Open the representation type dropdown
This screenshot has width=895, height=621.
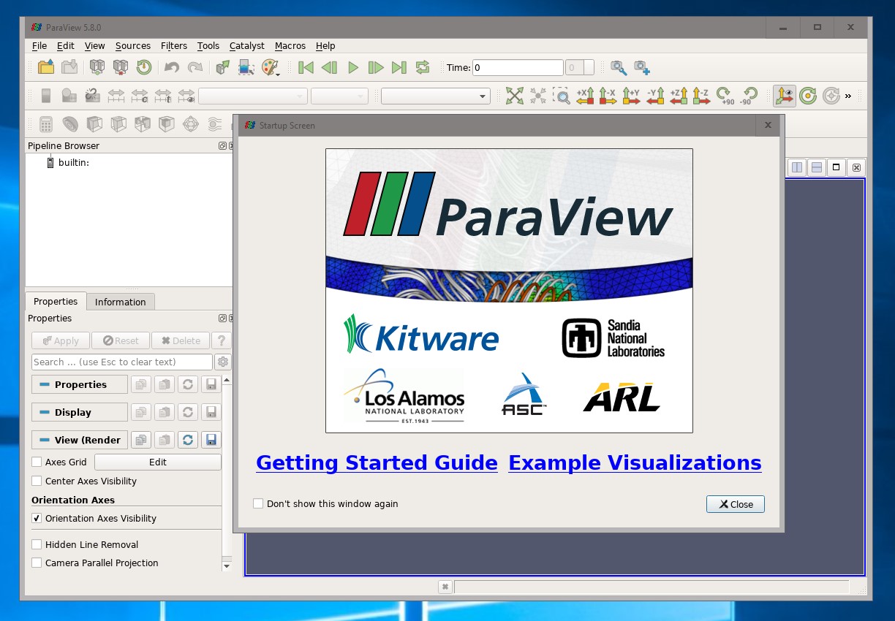(x=435, y=96)
